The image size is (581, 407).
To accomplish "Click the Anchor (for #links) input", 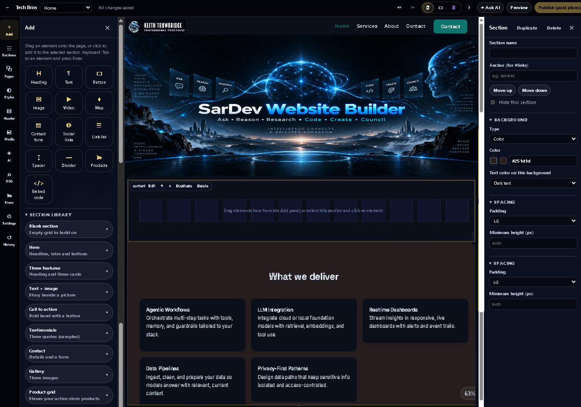I will [533, 75].
